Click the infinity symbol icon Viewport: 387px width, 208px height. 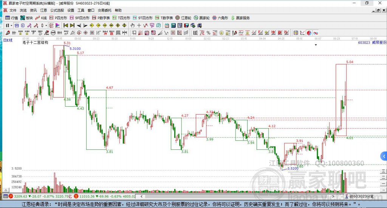(316, 33)
